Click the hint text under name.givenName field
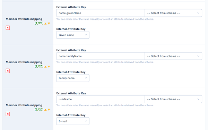 point(105,19)
